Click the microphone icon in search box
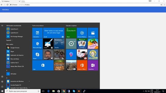166x93 pixels. (x=38, y=91)
